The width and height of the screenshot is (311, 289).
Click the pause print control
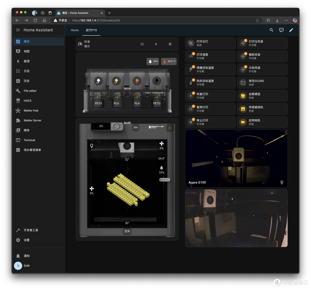click(x=142, y=44)
